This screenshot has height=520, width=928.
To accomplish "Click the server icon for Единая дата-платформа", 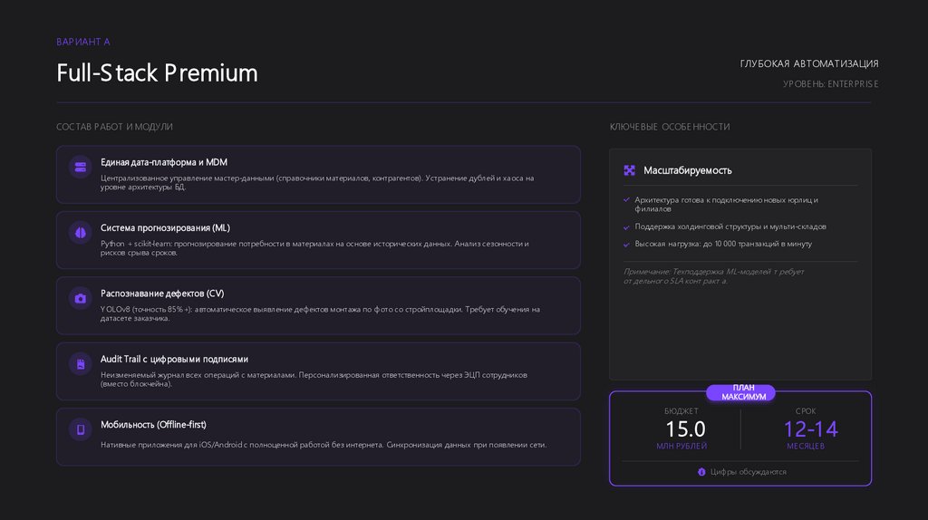I will (81, 167).
